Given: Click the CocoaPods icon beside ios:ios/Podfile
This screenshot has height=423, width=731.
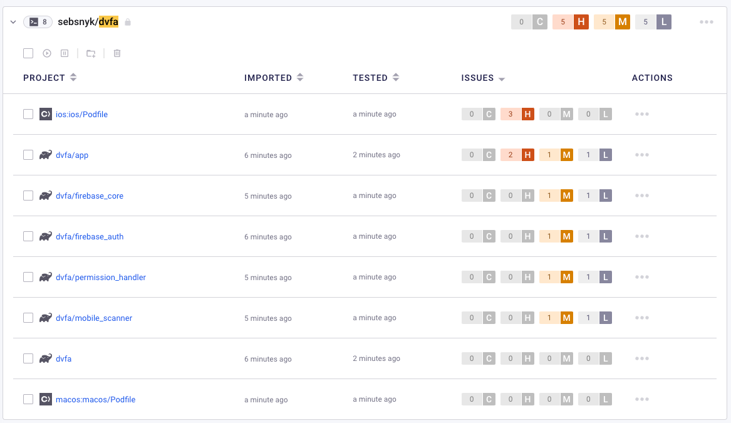Looking at the screenshot, I should click(45, 114).
